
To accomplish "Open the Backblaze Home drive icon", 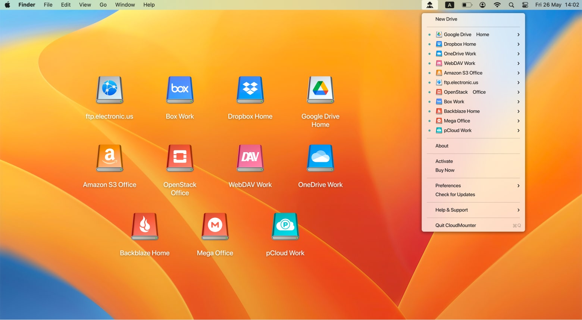I will point(145,226).
